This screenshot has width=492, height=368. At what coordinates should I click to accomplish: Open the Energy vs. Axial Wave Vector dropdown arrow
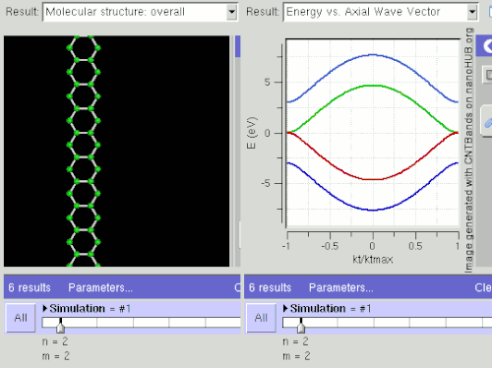(471, 12)
